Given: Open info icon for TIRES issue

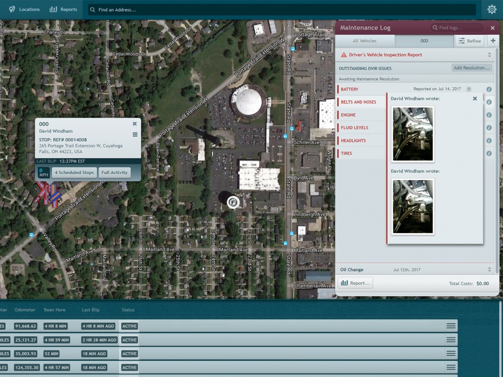Looking at the screenshot, I should (489, 153).
